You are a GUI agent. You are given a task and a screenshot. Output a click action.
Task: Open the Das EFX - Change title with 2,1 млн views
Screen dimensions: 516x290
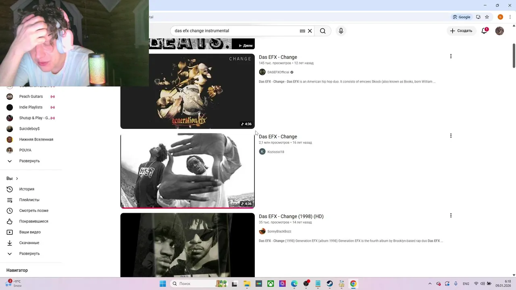[x=278, y=137]
